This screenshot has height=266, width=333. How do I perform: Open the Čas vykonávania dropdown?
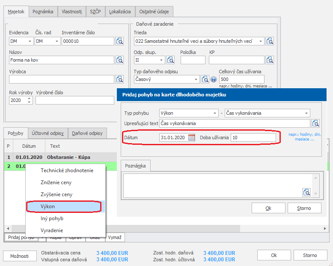(x=306, y=113)
